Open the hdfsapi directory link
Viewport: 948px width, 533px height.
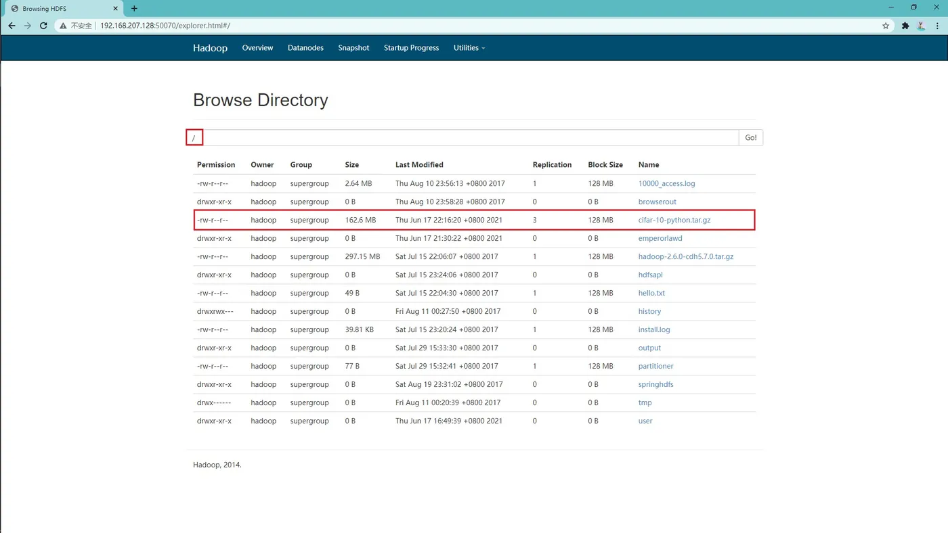pos(650,275)
